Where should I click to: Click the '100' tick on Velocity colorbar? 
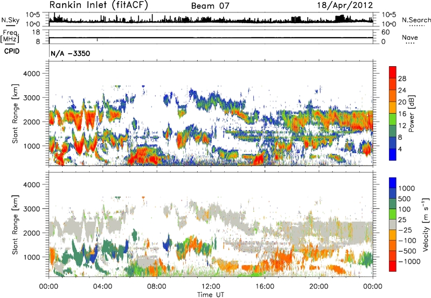[x=405, y=209]
